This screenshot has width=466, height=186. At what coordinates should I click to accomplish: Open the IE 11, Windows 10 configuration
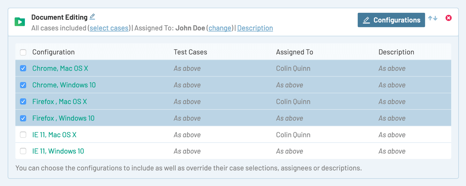point(58,151)
